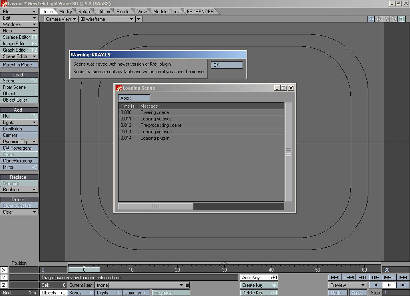Image resolution: width=410 pixels, height=296 pixels.
Task: Open the File dropdown menu
Action: click(x=19, y=12)
